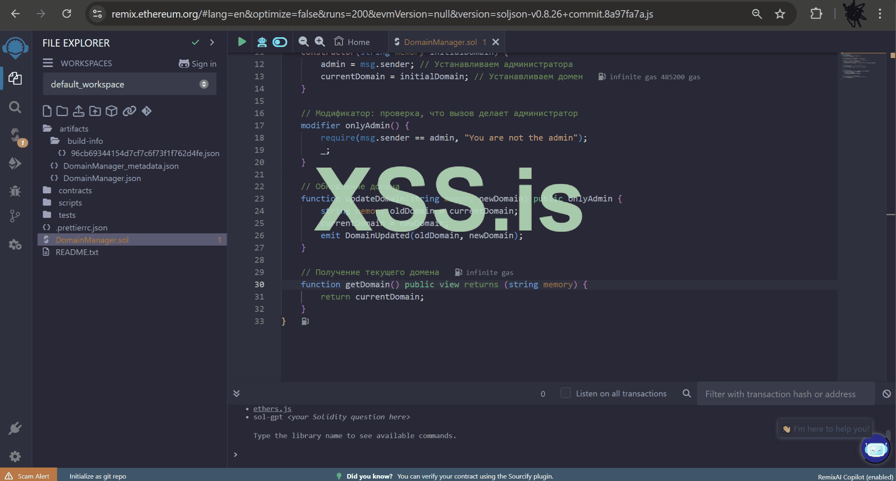
Task: Open Git source control sidebar icon
Action: (x=15, y=216)
